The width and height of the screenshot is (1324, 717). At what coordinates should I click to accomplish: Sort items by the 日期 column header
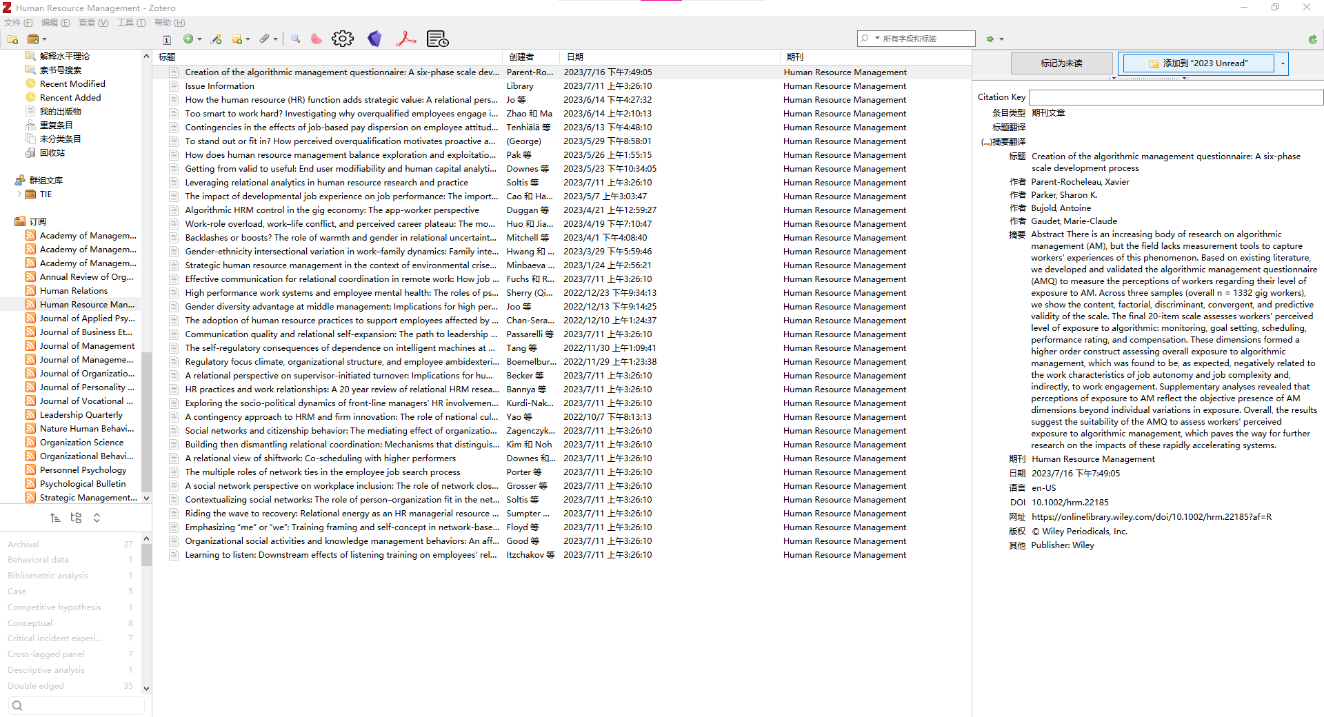670,57
